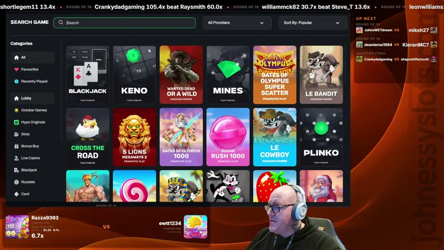Select the All category home icon
This screenshot has width=444, height=250.
tap(17, 57)
